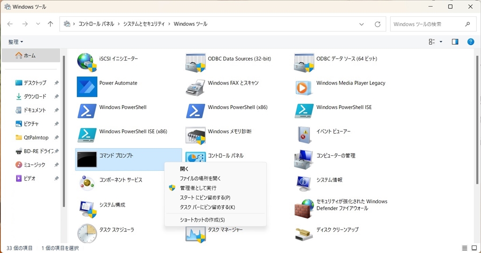Select Windows PowerShell ISE (x86) icon

87,135
